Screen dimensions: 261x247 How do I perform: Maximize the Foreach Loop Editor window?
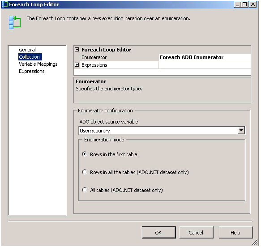pos(245,4)
